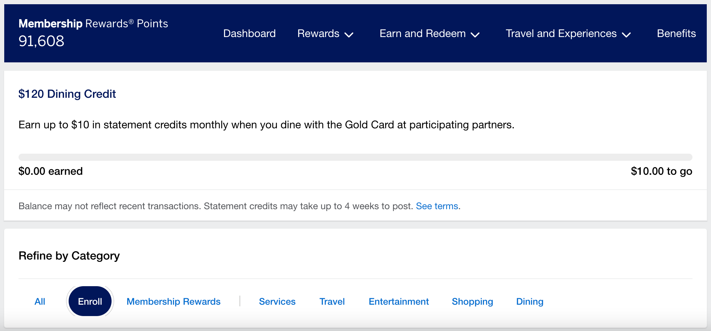Filter benefits by Dining
The height and width of the screenshot is (331, 711).
pyautogui.click(x=530, y=301)
